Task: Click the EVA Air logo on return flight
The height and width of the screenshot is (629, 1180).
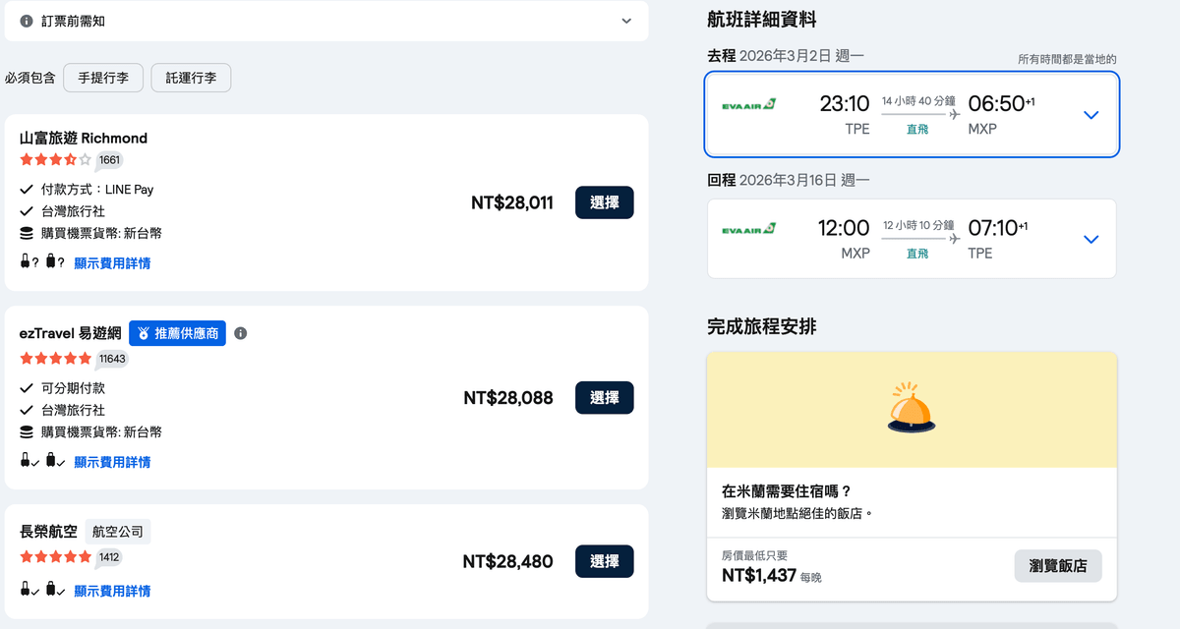Action: click(x=748, y=229)
